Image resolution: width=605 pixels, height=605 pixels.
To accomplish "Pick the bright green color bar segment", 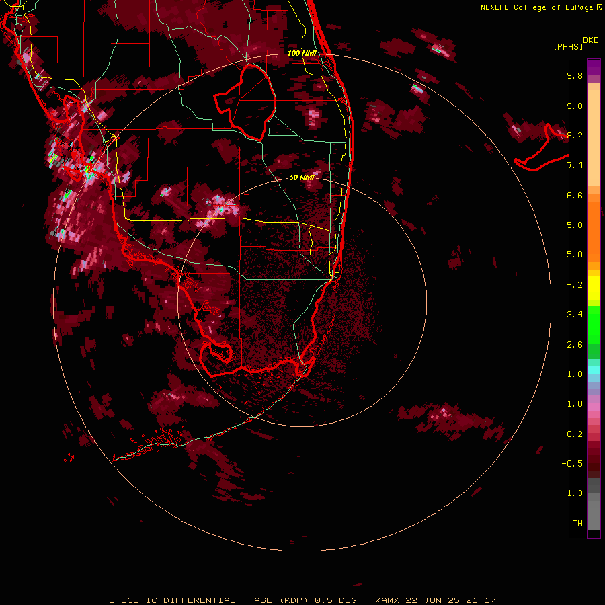I will tap(594, 324).
